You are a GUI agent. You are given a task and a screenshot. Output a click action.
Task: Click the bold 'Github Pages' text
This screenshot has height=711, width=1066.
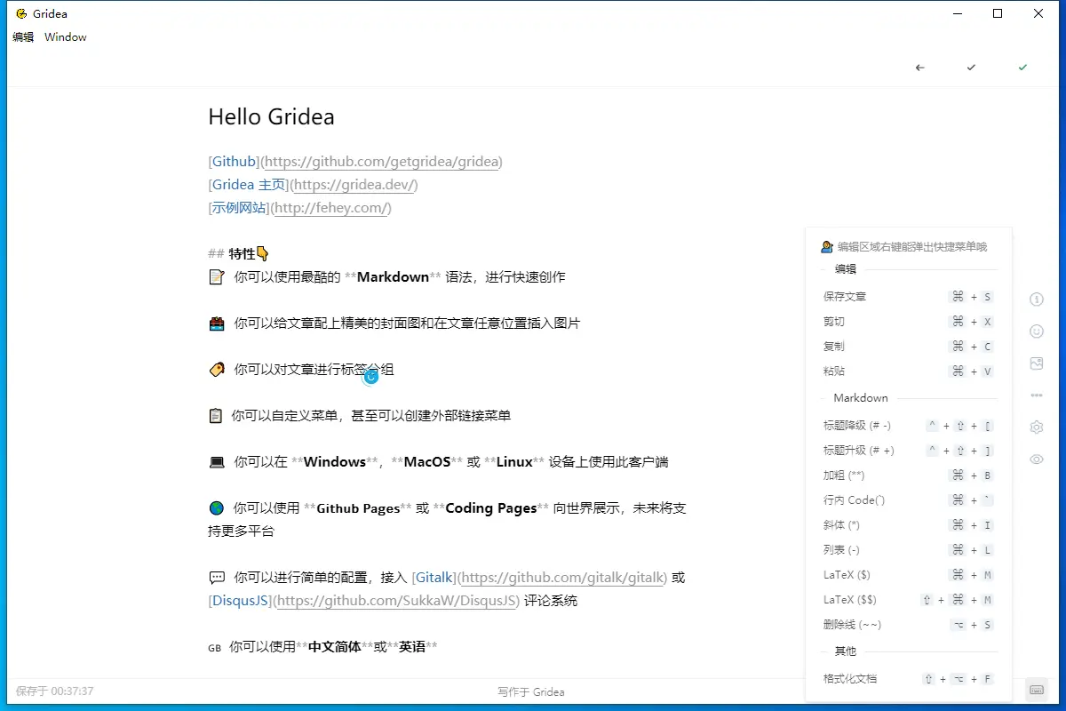[358, 508]
